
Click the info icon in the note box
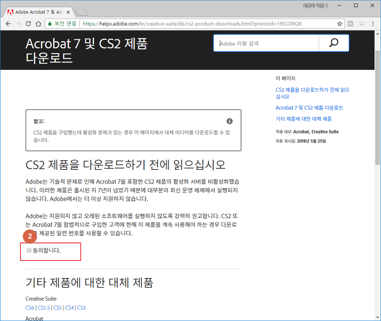(229, 121)
